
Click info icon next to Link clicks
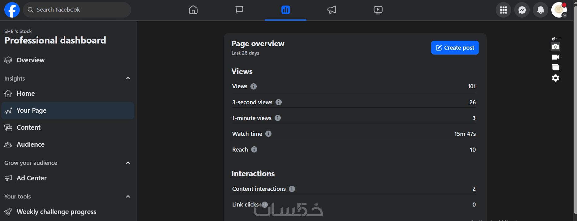click(x=265, y=204)
